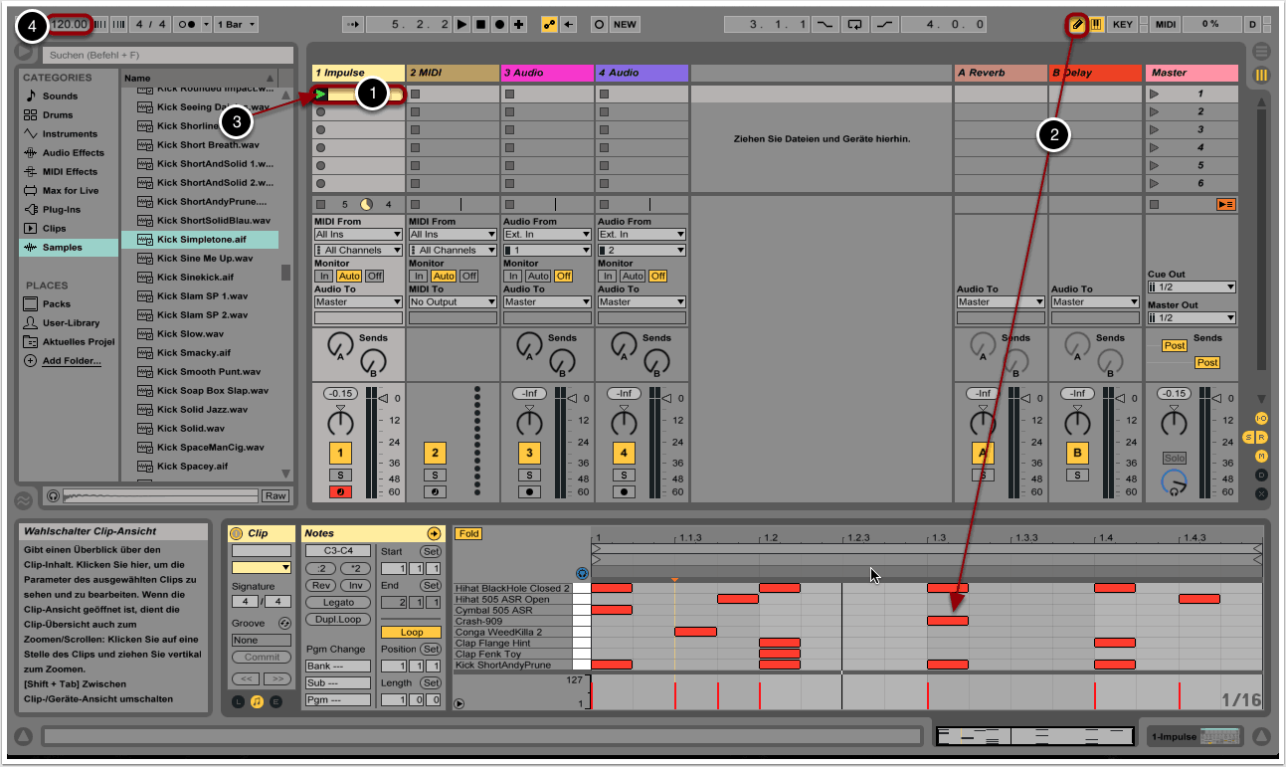
Task: Toggle the computer MIDI keyboard icon
Action: [1095, 25]
